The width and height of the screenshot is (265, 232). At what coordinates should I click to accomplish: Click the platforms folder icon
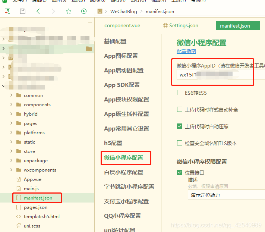[19, 132]
